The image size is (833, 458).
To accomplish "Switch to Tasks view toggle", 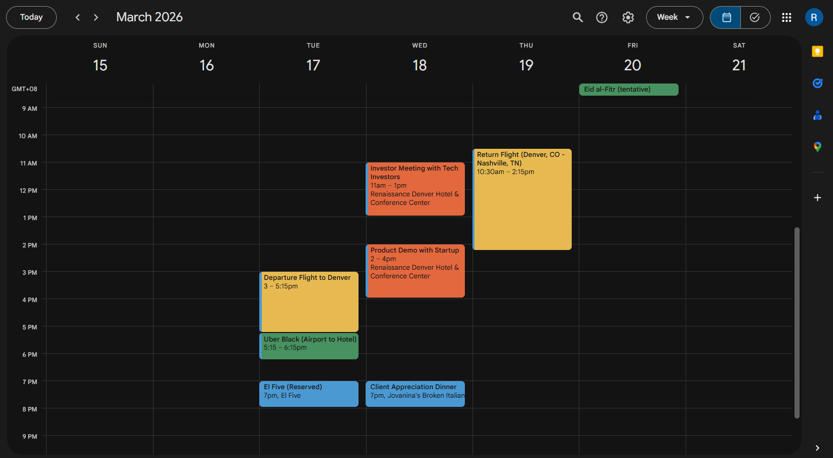I will (x=755, y=17).
